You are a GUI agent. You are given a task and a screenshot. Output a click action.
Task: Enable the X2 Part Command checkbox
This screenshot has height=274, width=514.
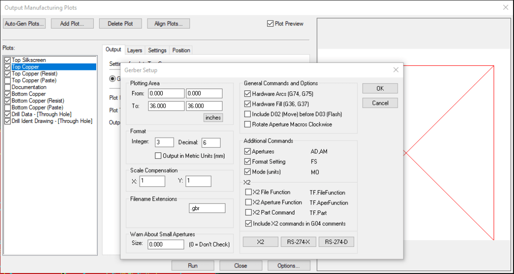click(x=249, y=213)
